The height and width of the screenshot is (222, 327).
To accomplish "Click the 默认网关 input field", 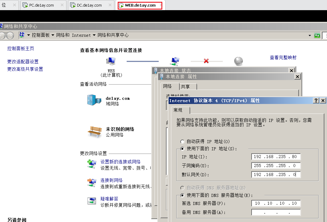I will tap(276, 174).
